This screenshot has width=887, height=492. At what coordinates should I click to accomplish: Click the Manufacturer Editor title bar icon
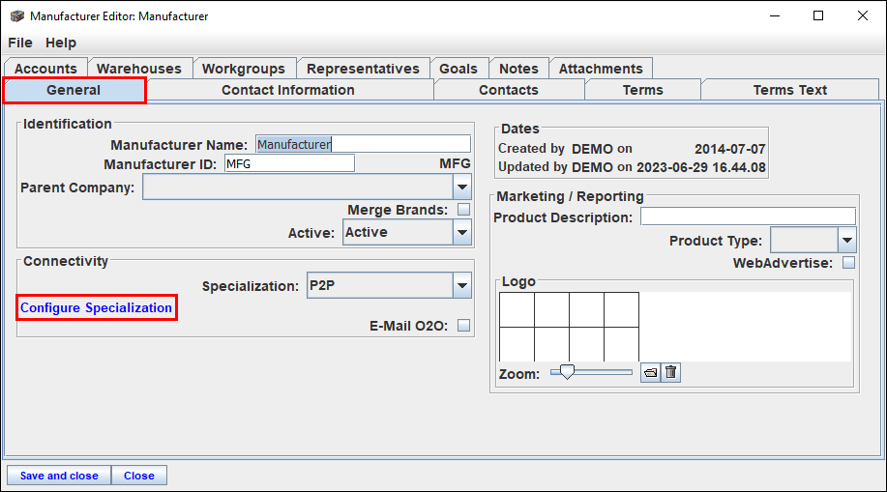(x=17, y=15)
